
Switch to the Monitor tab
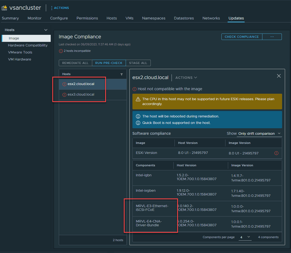pos(35,18)
